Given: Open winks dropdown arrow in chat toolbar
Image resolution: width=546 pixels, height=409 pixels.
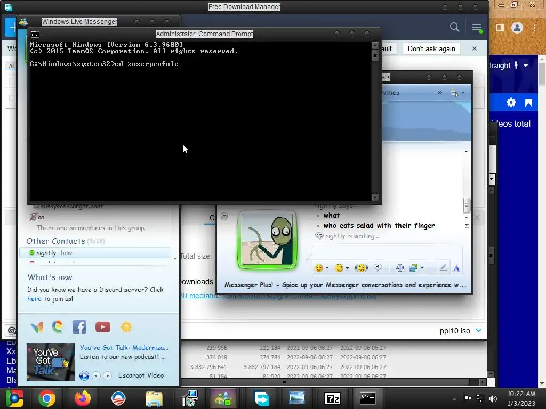Looking at the screenshot, I should [x=347, y=268].
